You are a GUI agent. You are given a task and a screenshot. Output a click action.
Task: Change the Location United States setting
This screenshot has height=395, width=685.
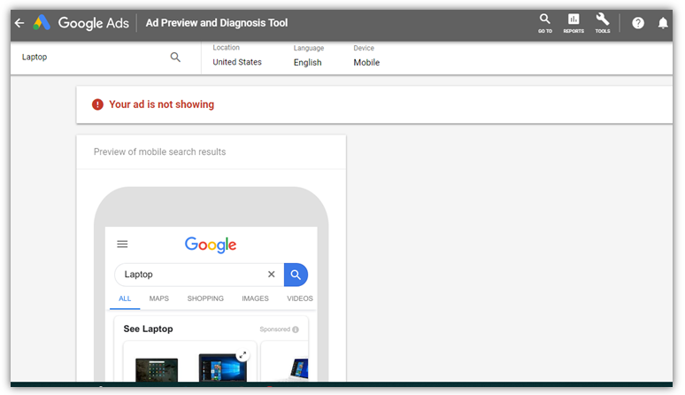click(237, 56)
